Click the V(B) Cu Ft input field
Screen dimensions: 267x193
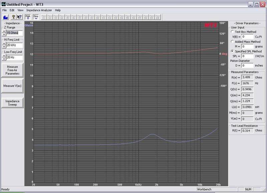[x=247, y=37]
